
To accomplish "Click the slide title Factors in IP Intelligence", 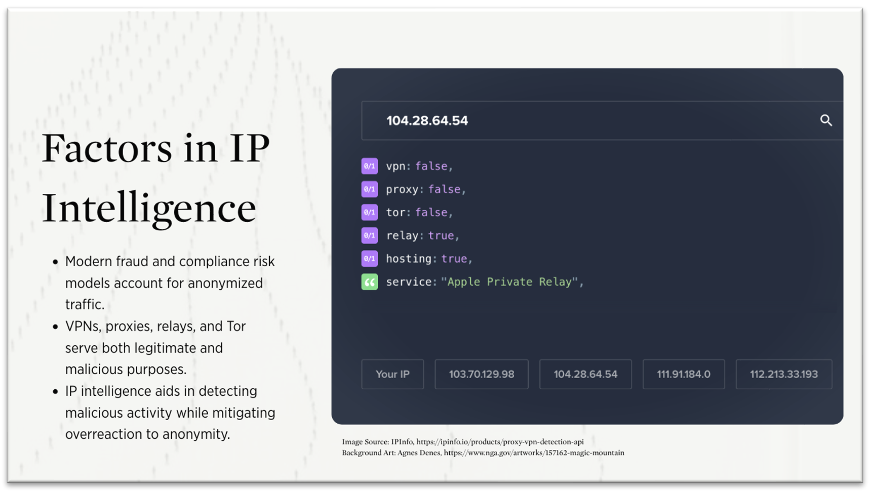I will click(x=155, y=177).
